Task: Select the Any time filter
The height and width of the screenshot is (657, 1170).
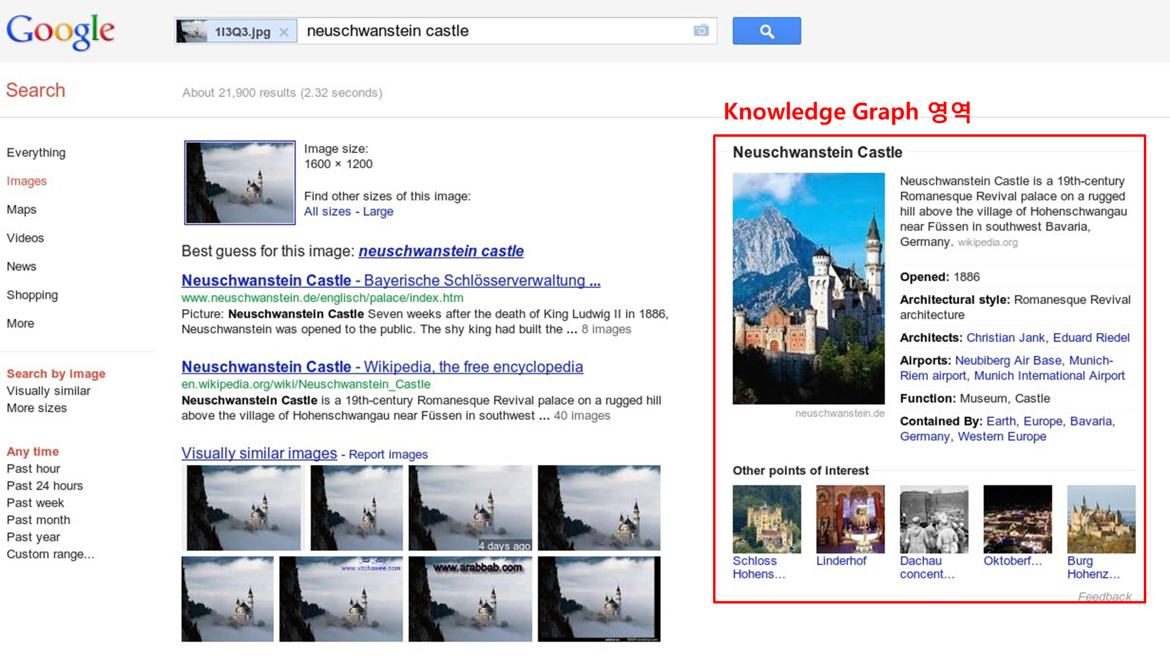Action: click(x=33, y=452)
